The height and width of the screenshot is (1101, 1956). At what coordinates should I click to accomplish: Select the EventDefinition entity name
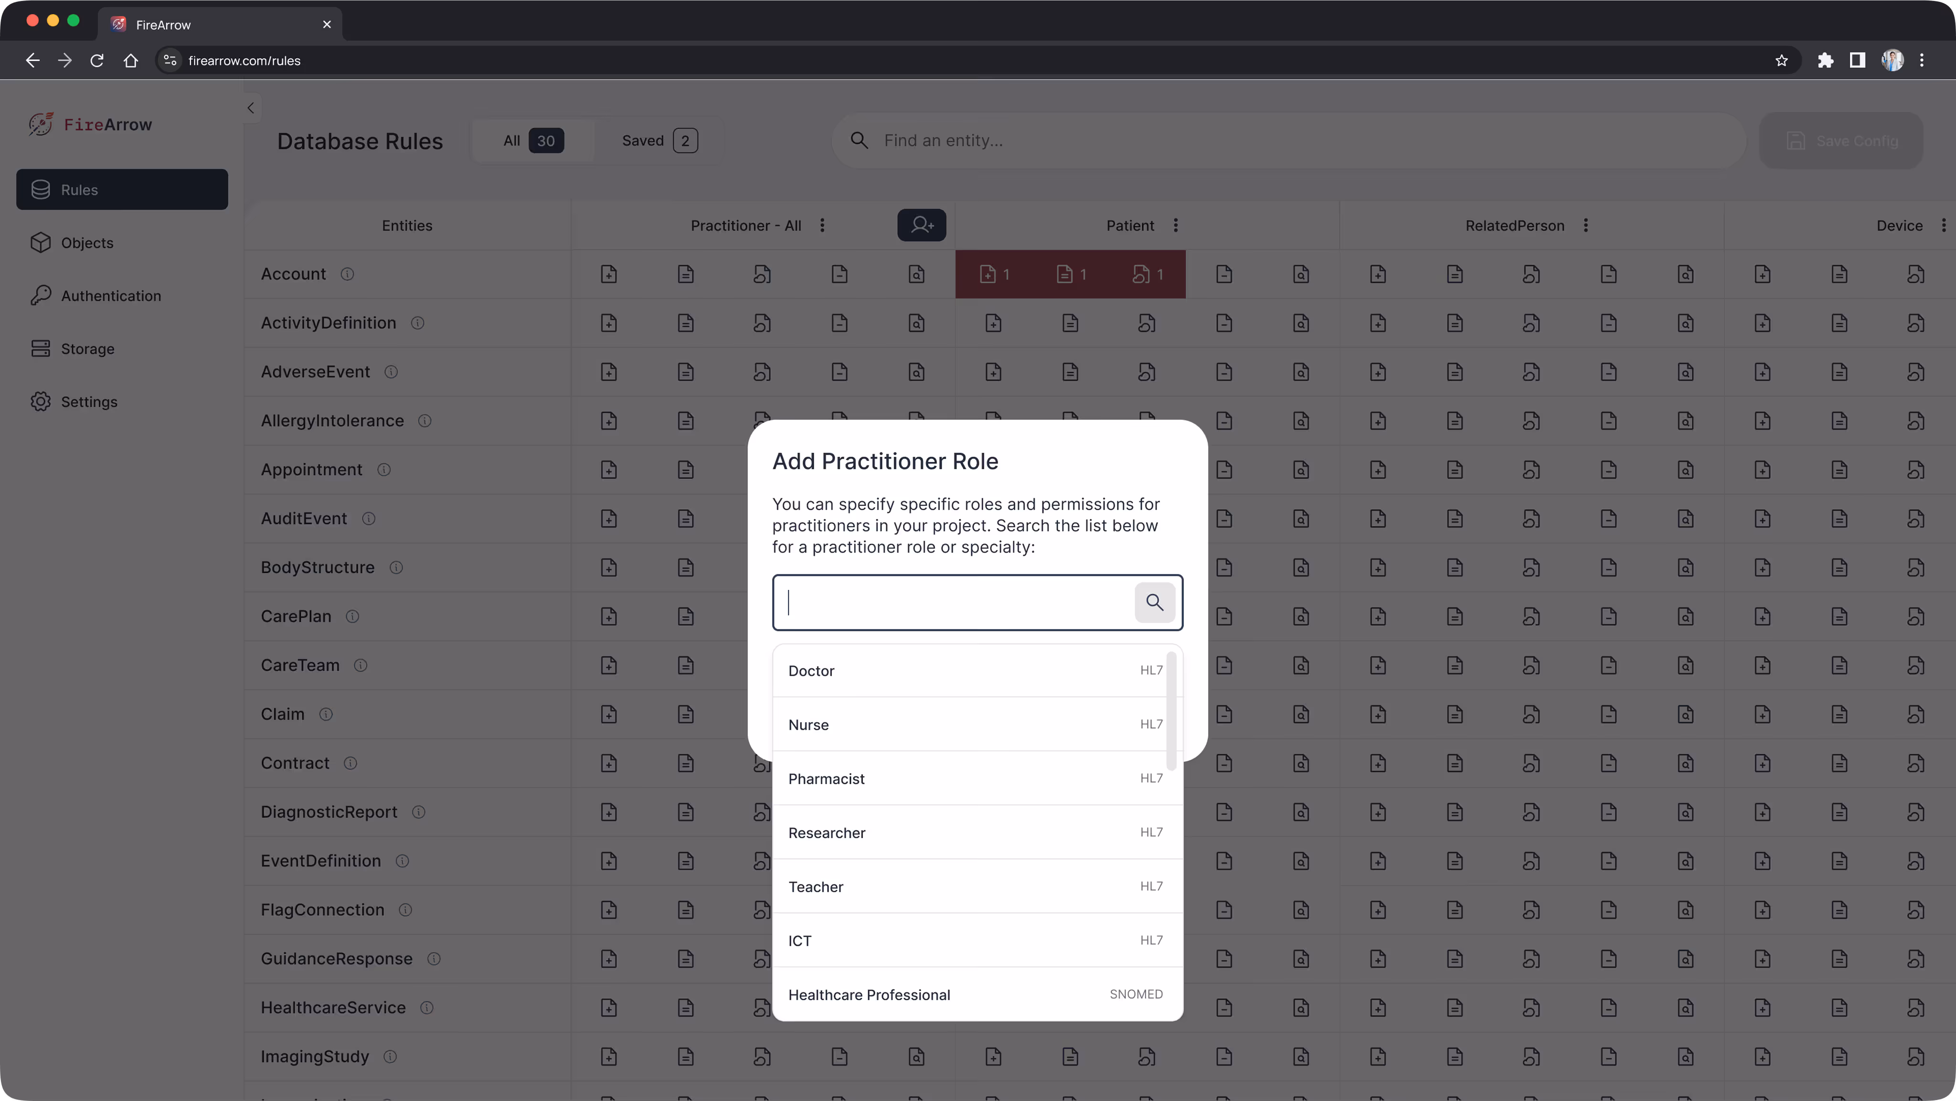[x=321, y=861]
